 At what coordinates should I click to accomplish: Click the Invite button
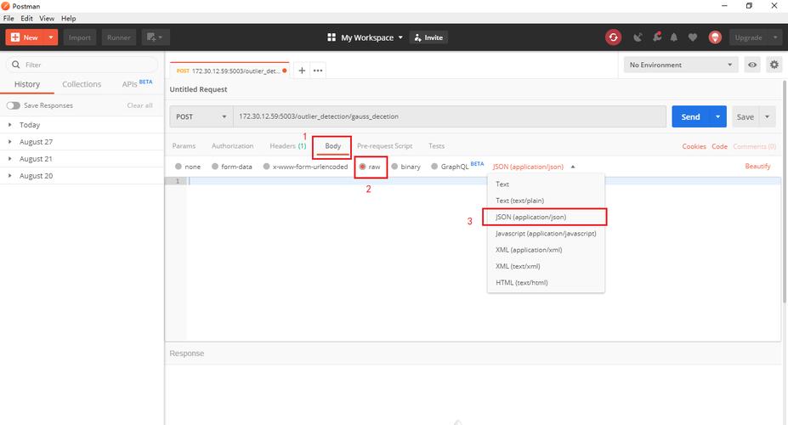[428, 37]
